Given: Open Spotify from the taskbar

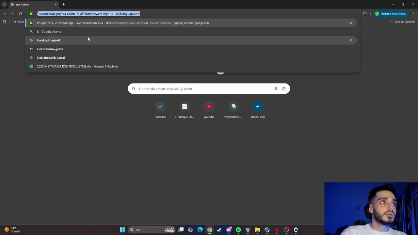Looking at the screenshot, I should 238,230.
